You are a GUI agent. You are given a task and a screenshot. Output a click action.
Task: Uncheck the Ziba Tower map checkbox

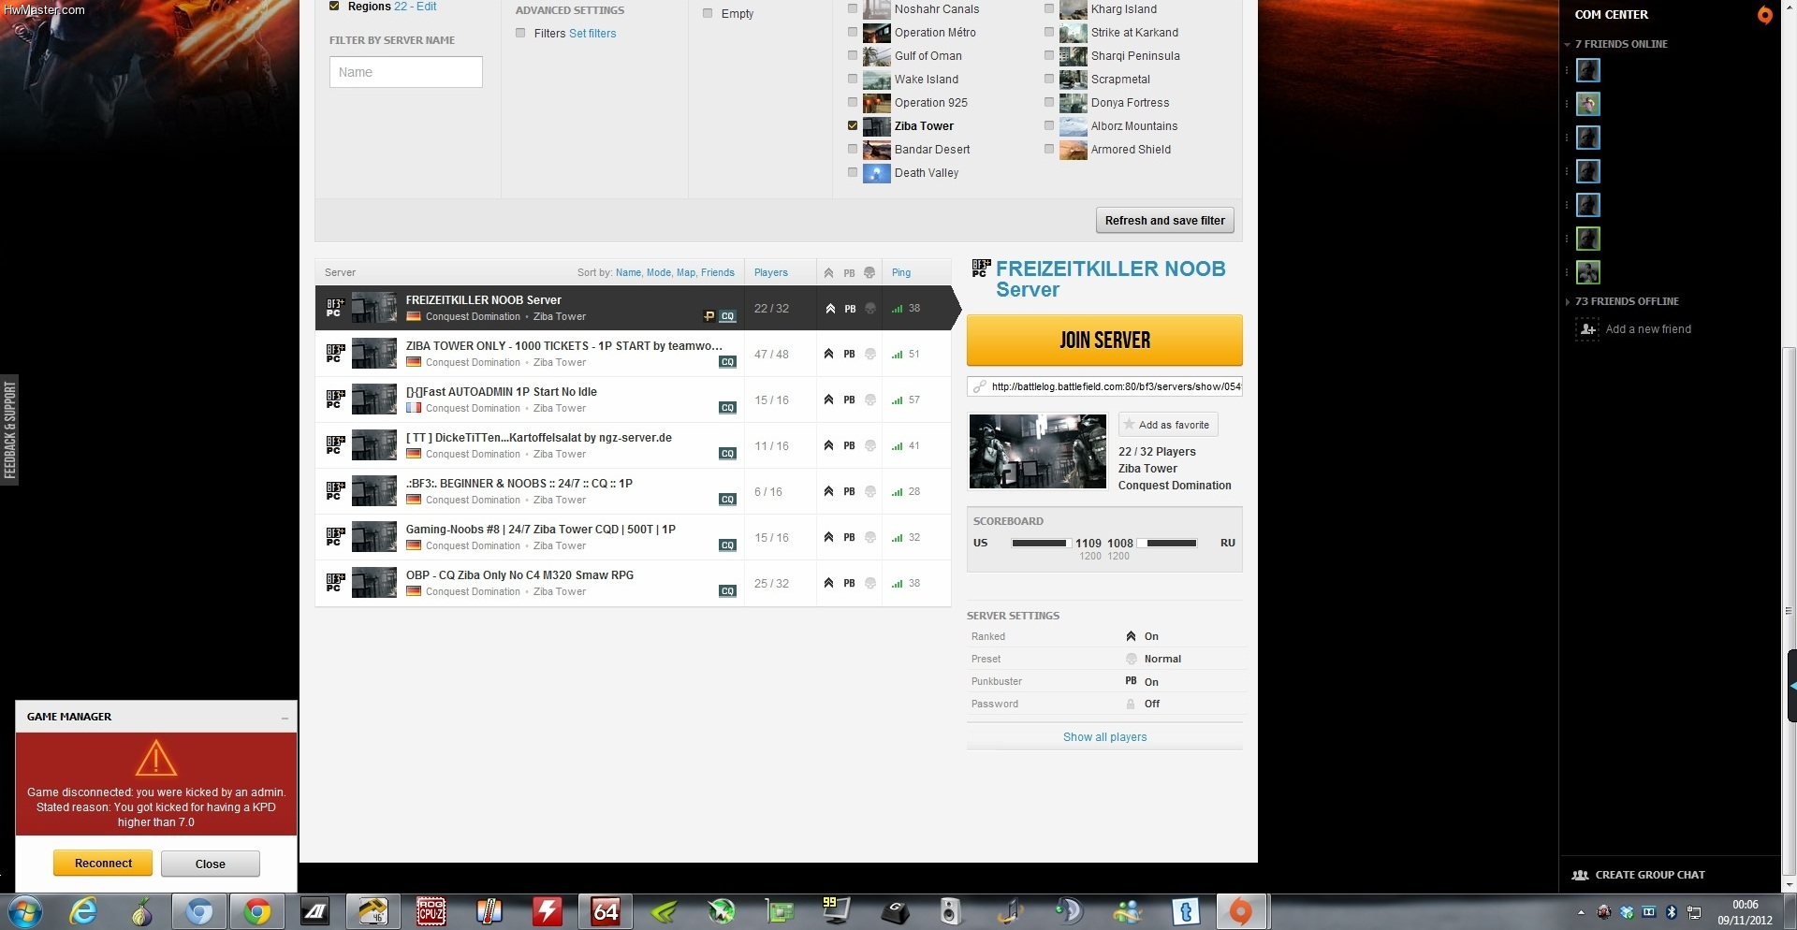853,125
